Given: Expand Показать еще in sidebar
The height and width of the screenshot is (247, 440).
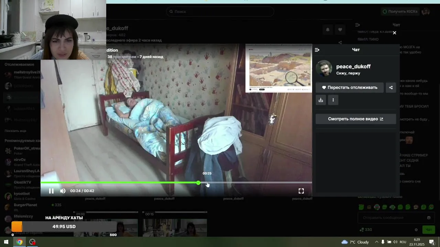Looking at the screenshot, I should (x=15, y=131).
